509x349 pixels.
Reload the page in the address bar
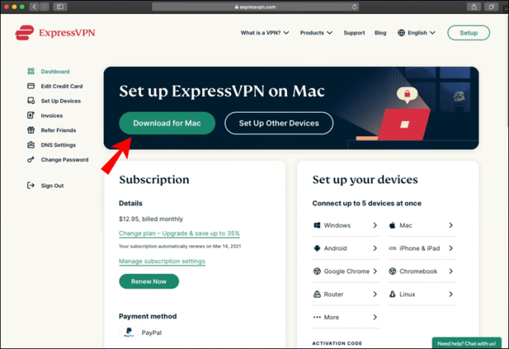click(x=354, y=7)
